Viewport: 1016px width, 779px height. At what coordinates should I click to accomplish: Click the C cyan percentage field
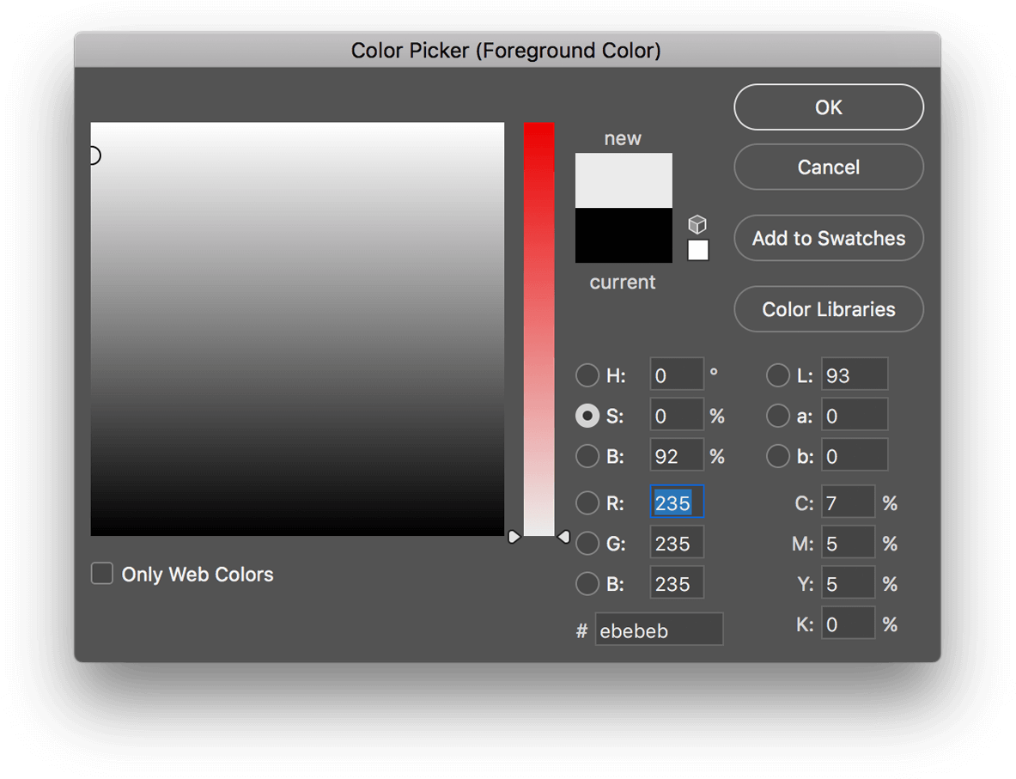[849, 502]
